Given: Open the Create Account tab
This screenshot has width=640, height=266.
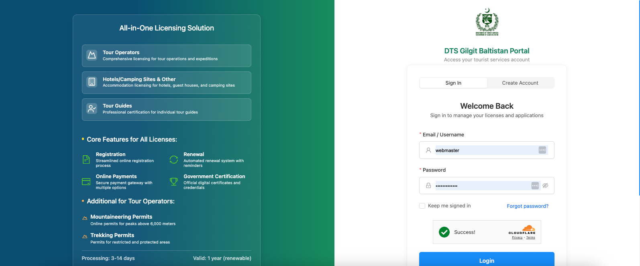Looking at the screenshot, I should (520, 83).
